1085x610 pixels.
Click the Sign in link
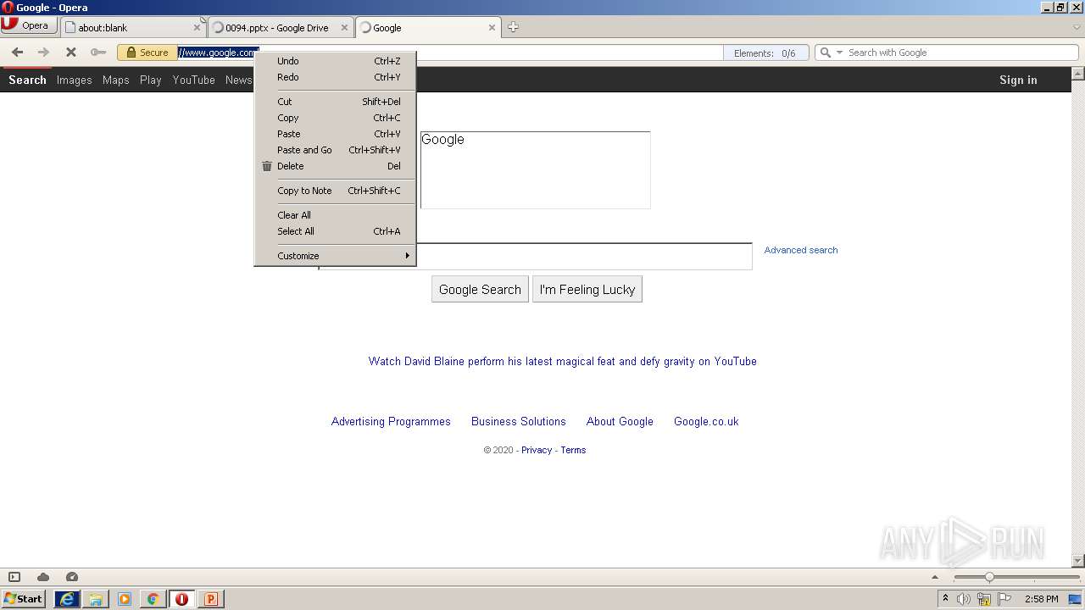[x=1018, y=80]
